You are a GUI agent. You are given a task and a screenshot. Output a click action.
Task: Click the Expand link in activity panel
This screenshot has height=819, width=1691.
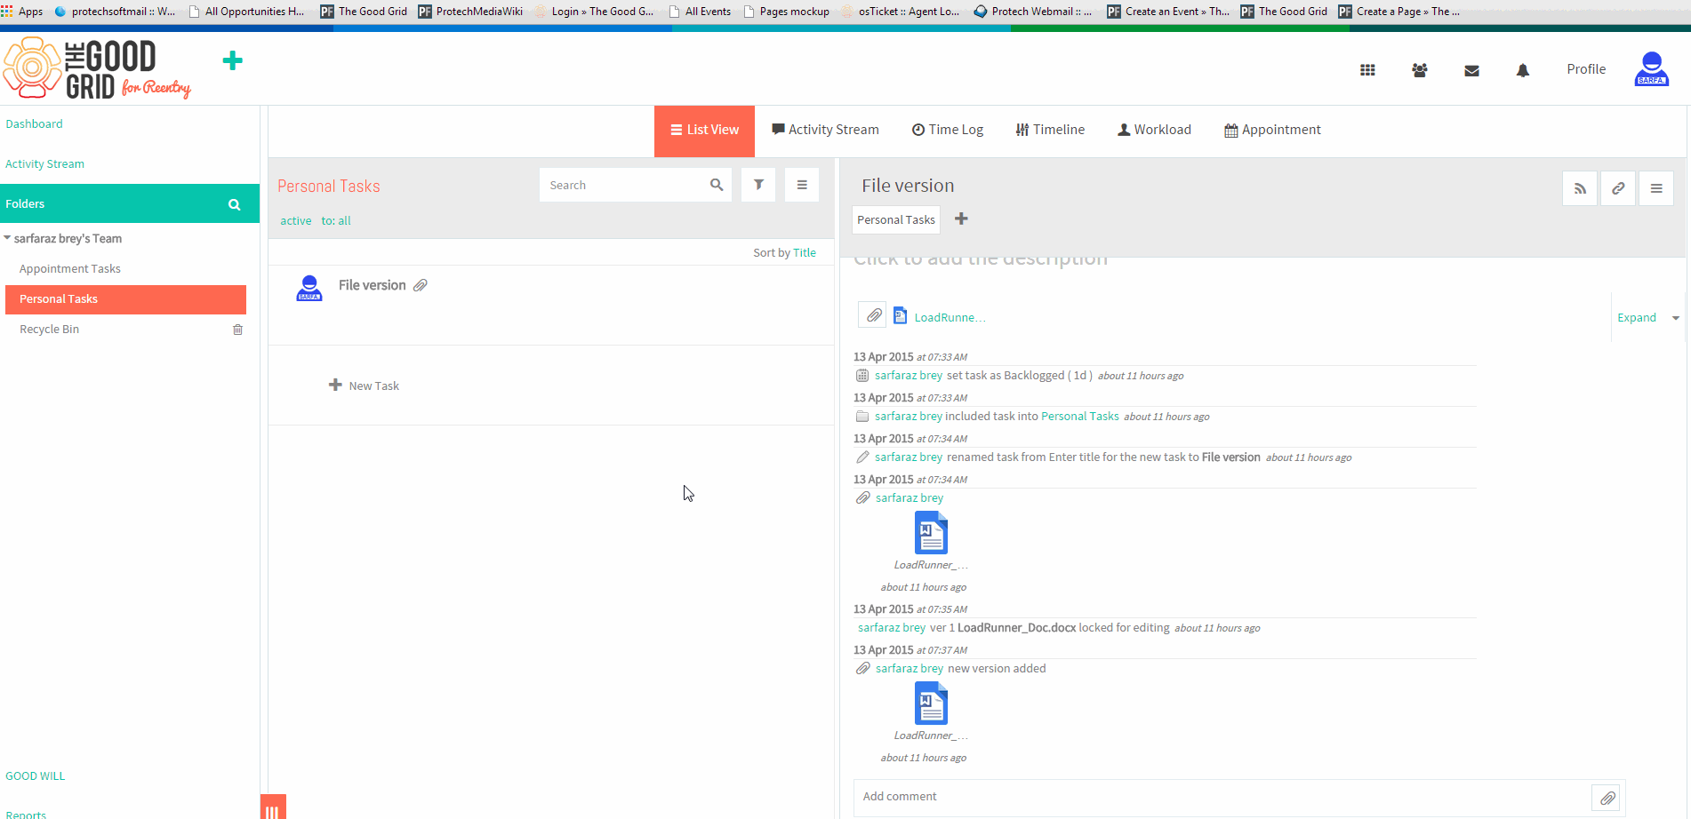coord(1637,318)
